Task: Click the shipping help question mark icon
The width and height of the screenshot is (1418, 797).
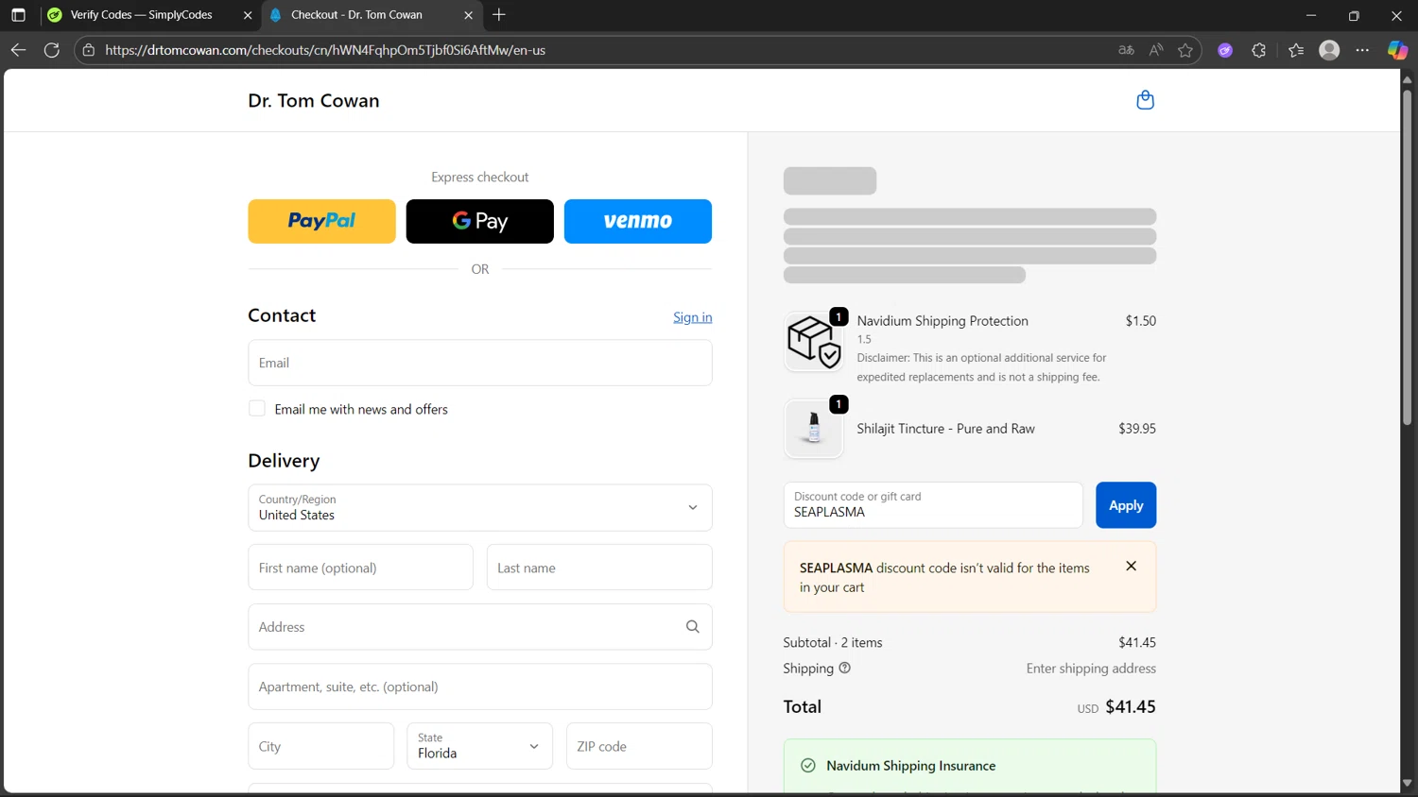Action: [844, 668]
